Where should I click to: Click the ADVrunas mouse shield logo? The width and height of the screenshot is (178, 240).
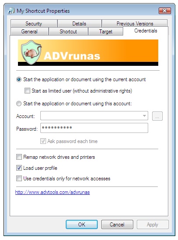click(32, 52)
